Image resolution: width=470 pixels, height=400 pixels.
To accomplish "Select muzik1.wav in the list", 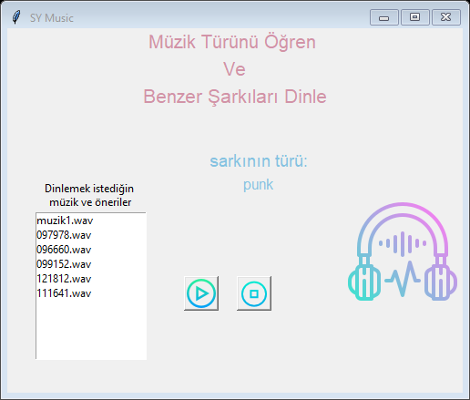I will point(91,221).
